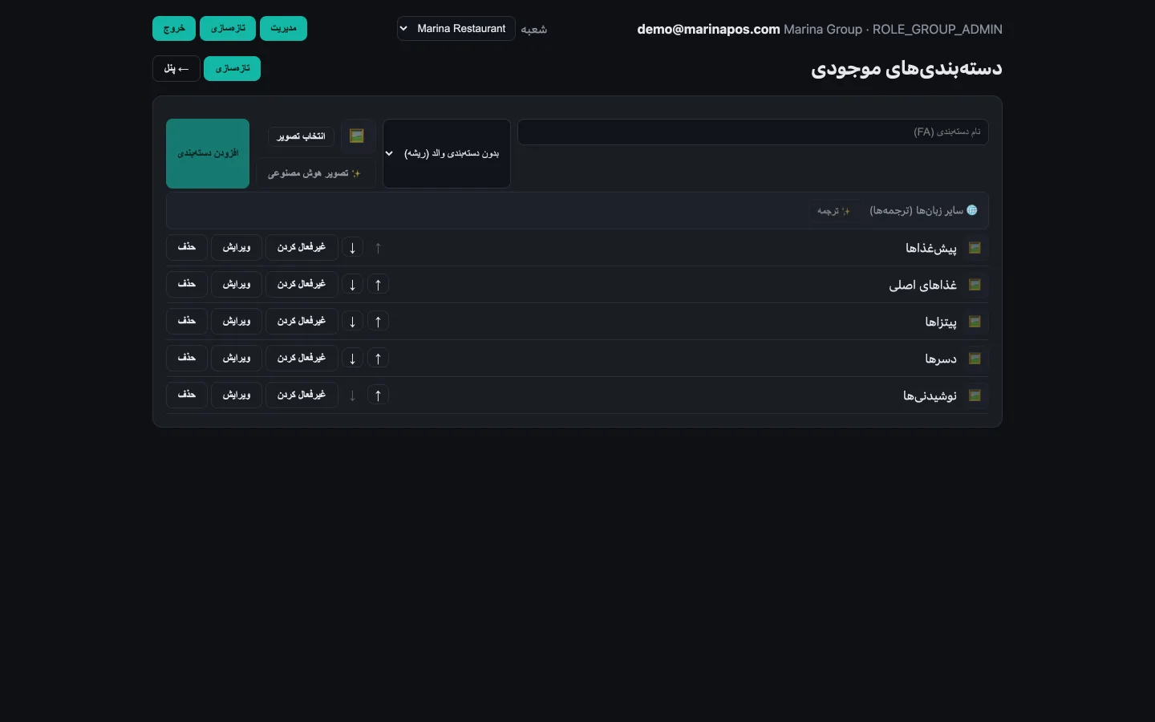The width and height of the screenshot is (1155, 722).
Task: Click the category name (FA) input field
Action: coord(753,132)
